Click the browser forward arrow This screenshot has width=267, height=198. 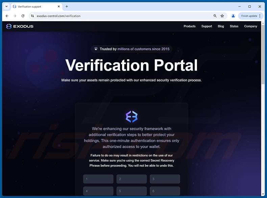(x=15, y=16)
